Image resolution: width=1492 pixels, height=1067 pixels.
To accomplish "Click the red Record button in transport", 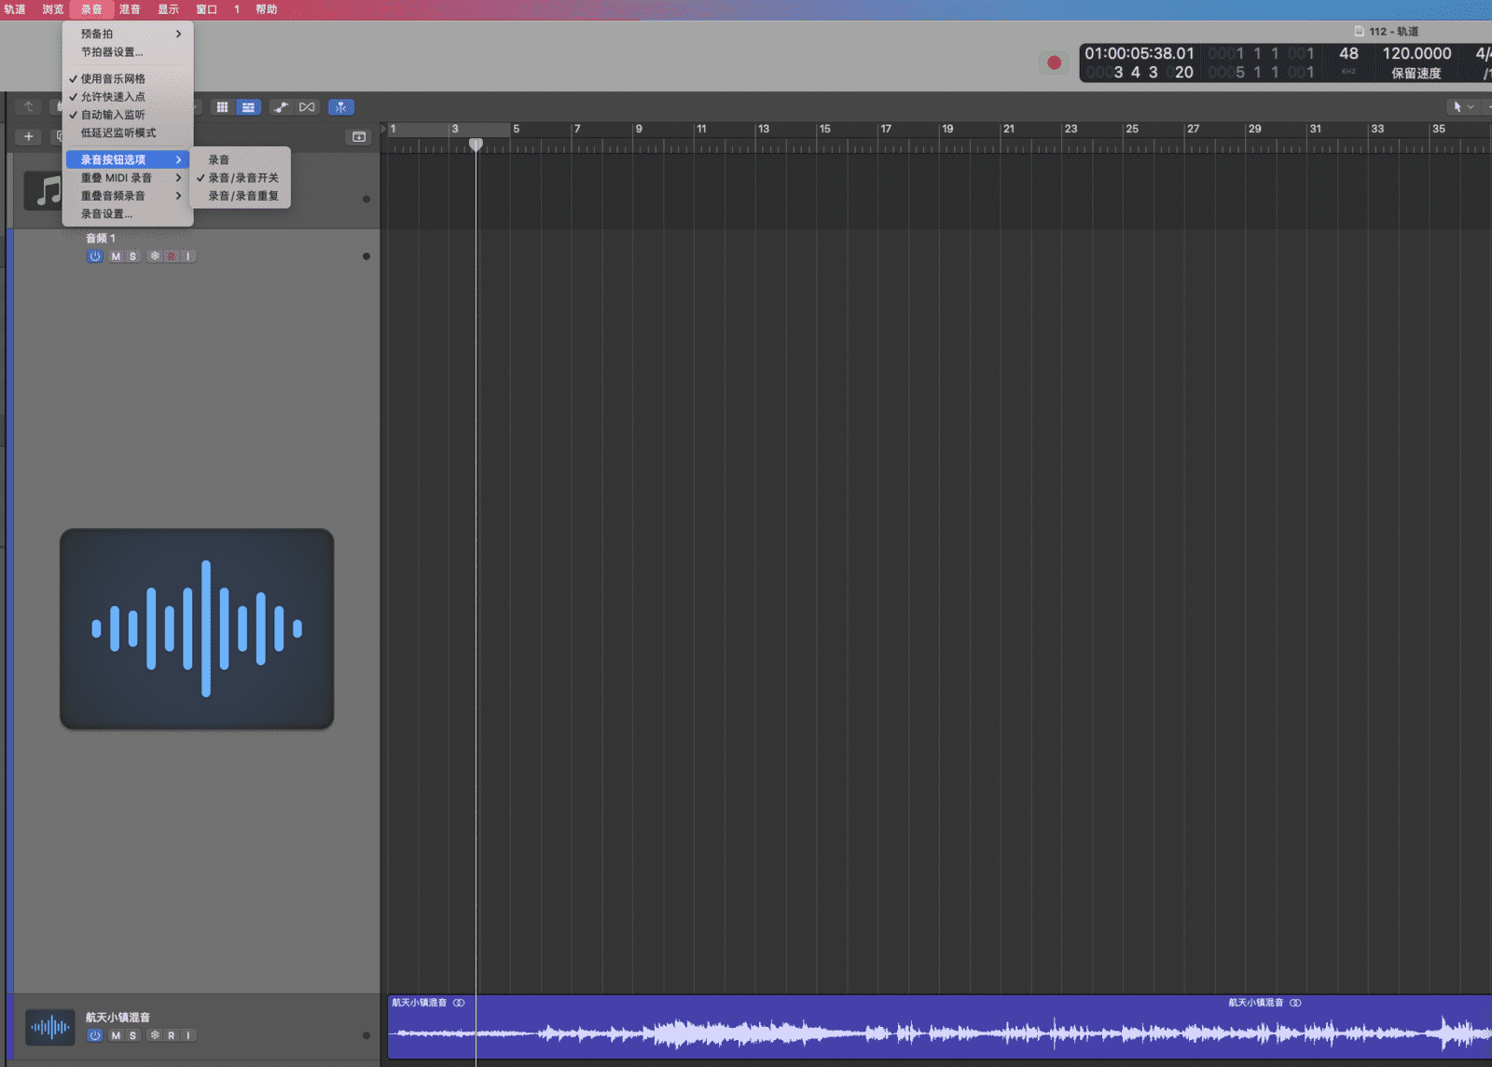I will click(x=1054, y=62).
